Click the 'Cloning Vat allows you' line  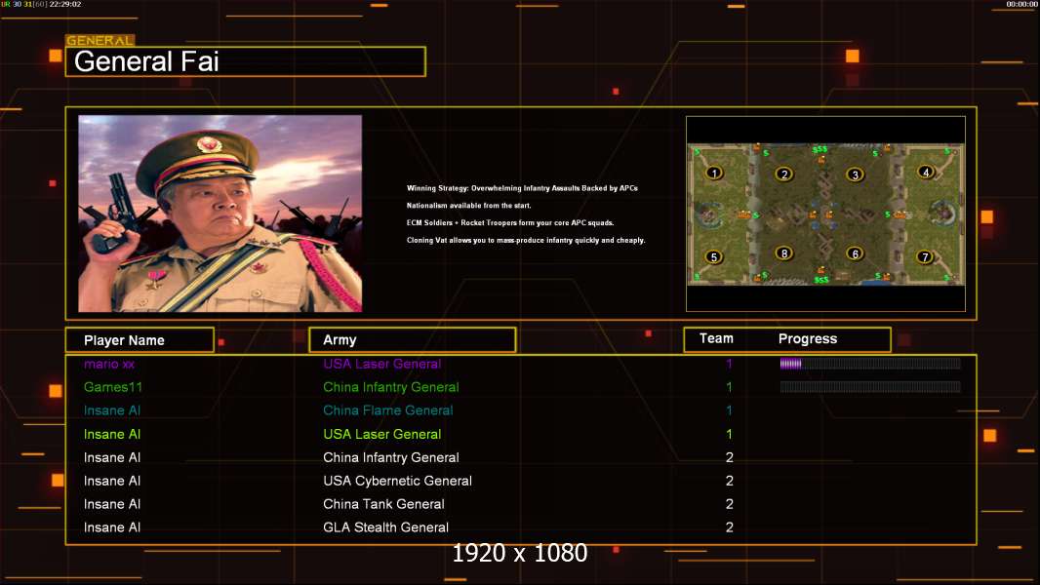point(525,240)
